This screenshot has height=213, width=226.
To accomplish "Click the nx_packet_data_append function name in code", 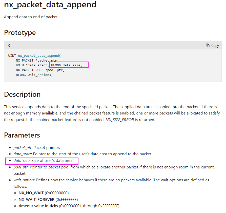I will (39, 56).
